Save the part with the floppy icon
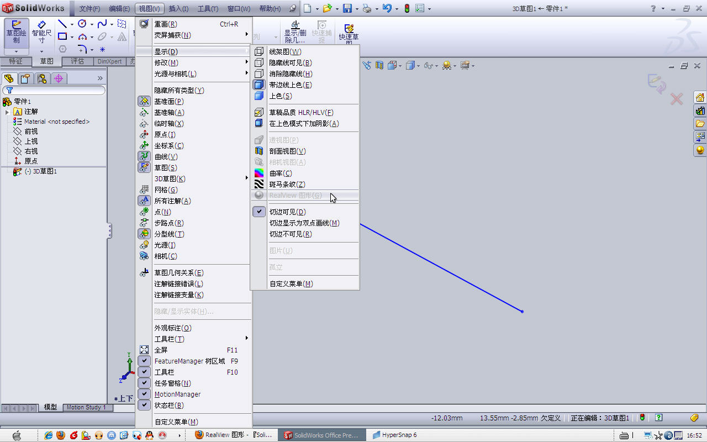 (347, 8)
